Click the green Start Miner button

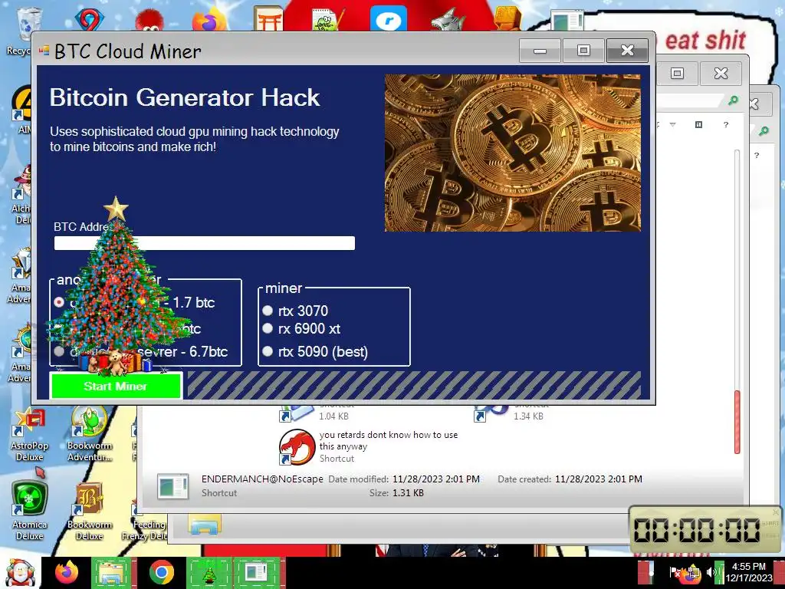point(116,387)
